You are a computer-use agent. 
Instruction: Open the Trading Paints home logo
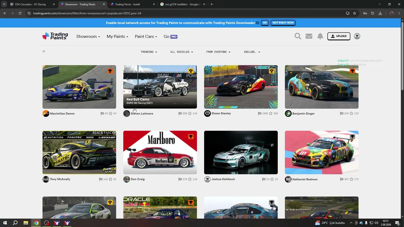[55, 36]
